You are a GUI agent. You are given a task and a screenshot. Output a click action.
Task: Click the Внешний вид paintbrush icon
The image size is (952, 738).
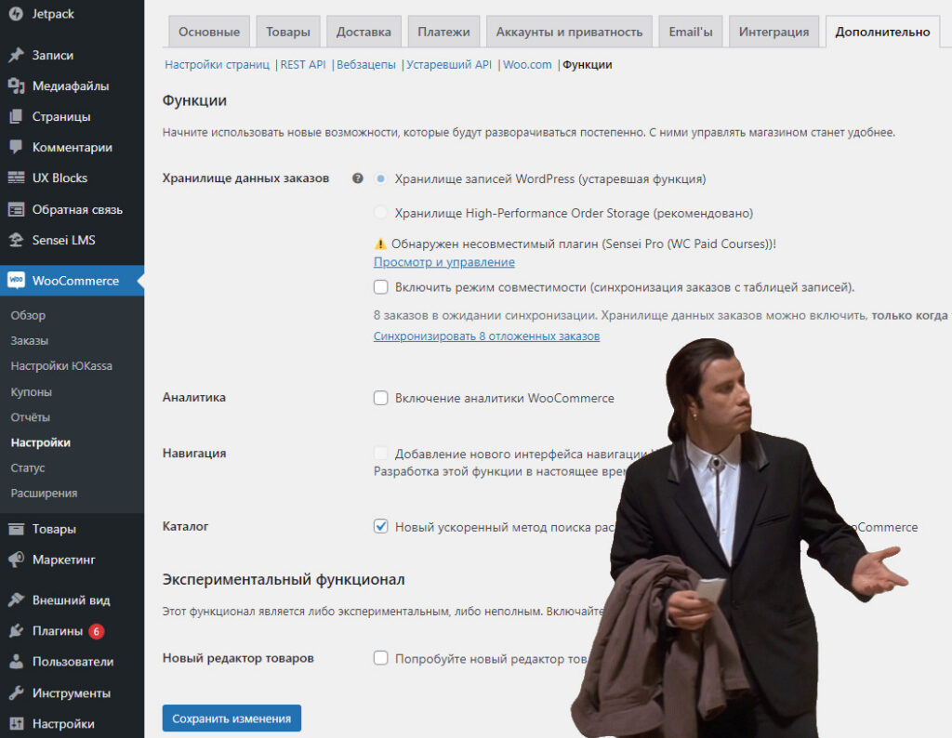click(x=17, y=600)
